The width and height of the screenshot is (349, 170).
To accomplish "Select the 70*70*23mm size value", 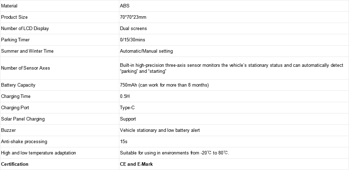I will [133, 17].
